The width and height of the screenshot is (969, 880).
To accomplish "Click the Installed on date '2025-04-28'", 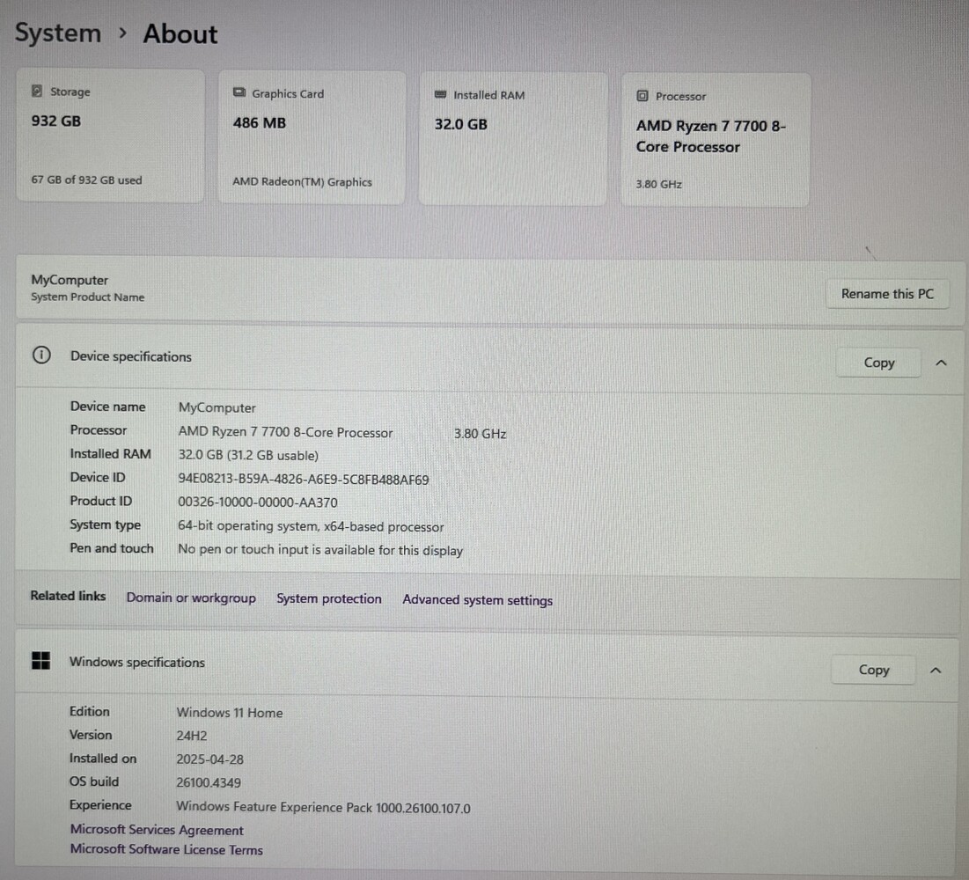I will tap(210, 759).
